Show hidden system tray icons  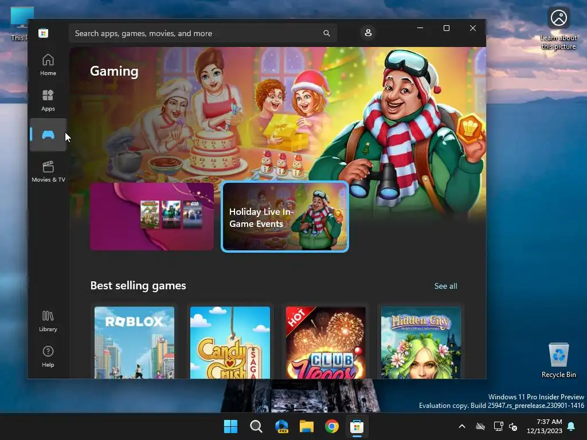click(462, 426)
